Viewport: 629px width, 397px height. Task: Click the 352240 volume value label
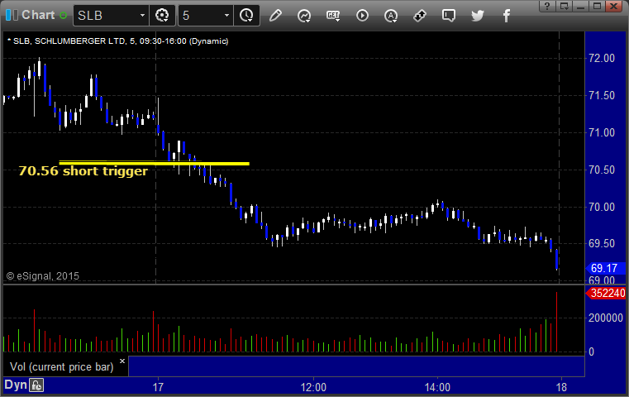click(x=606, y=293)
